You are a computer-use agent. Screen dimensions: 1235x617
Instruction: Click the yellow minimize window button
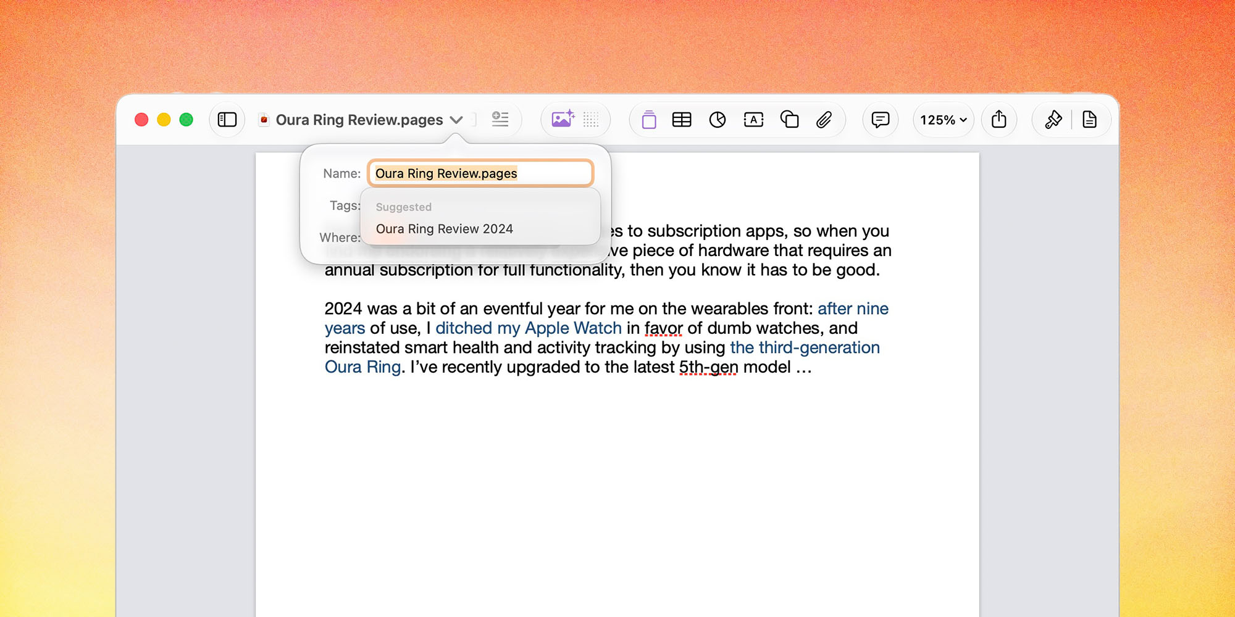coord(164,120)
